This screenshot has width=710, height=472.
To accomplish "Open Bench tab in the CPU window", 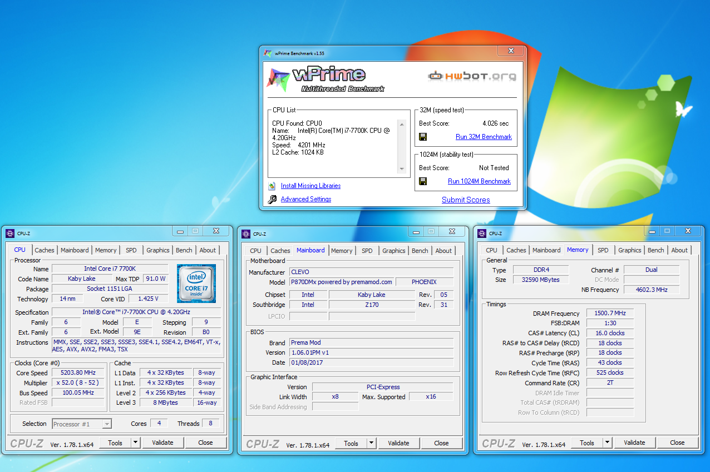I will [x=184, y=250].
